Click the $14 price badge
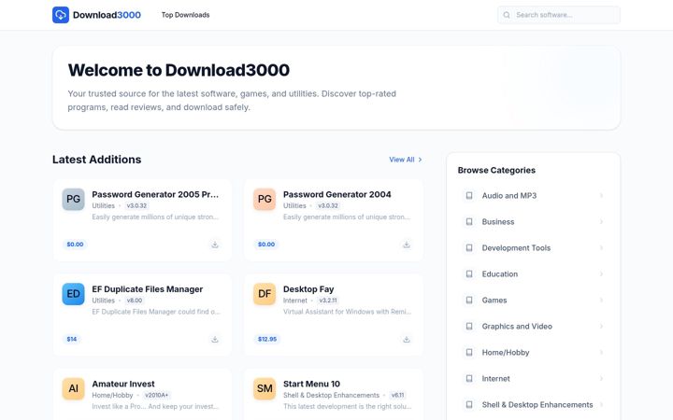The height and width of the screenshot is (420, 673). pos(72,339)
